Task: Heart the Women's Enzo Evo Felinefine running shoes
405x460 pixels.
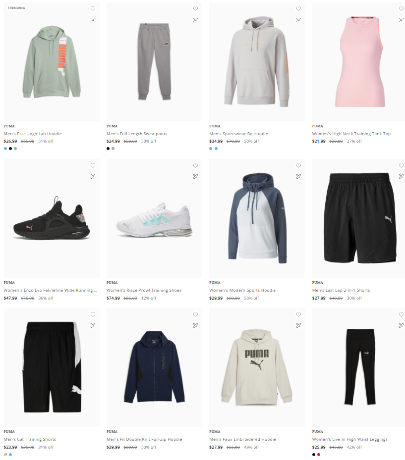Action: (x=93, y=166)
